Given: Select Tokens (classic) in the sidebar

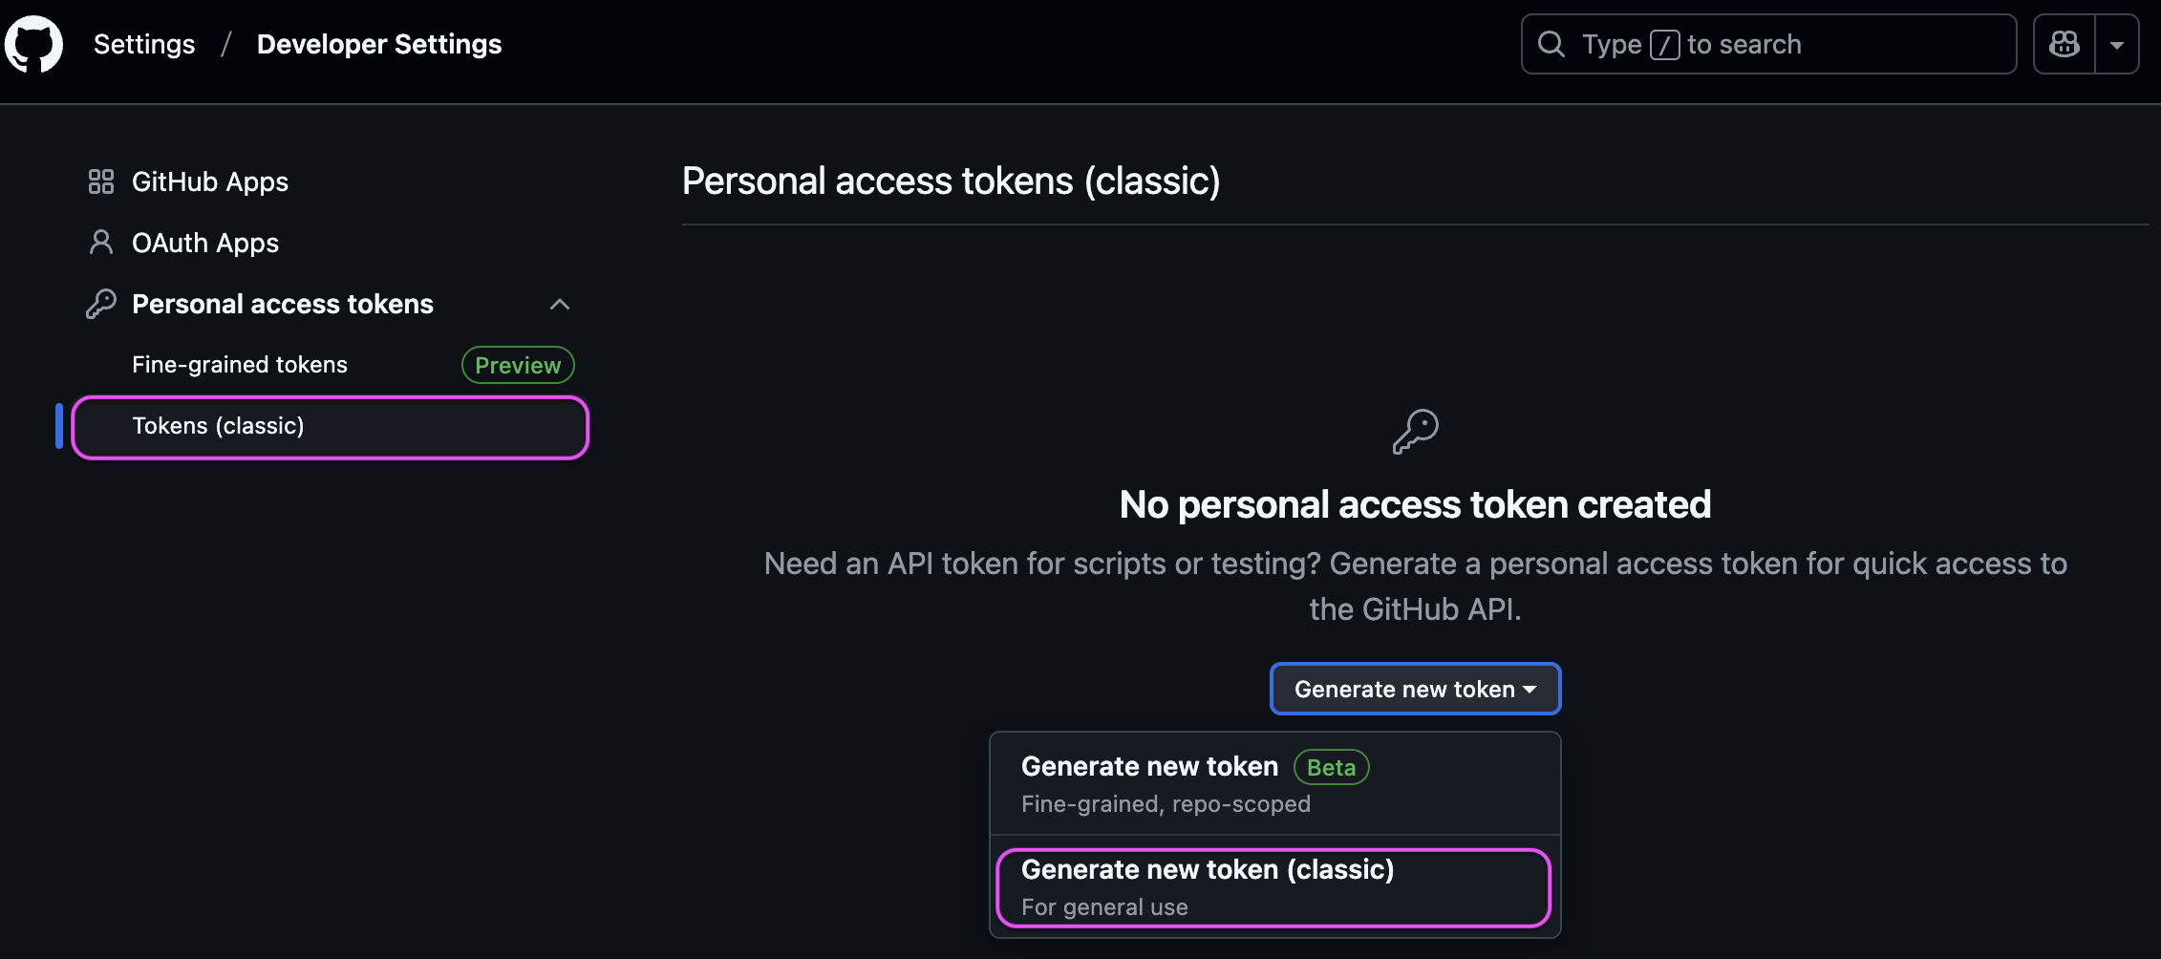Looking at the screenshot, I should click(x=330, y=427).
